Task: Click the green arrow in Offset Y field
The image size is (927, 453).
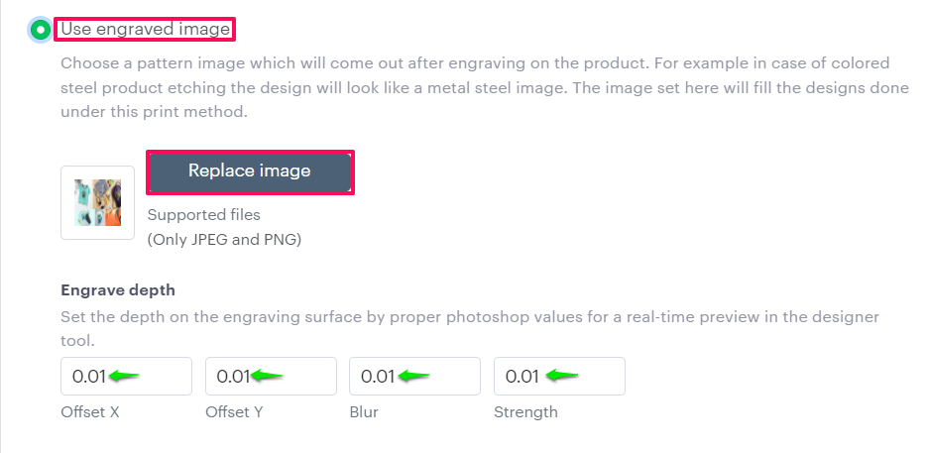Action: point(268,377)
